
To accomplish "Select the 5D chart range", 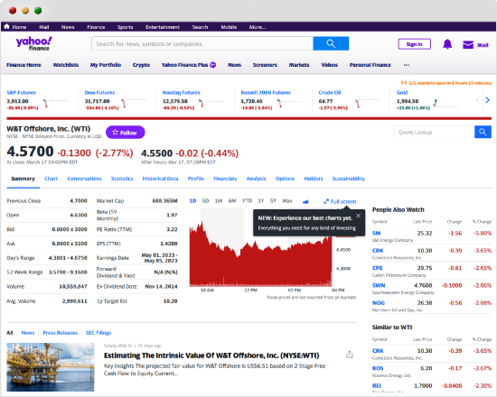I will 205,200.
